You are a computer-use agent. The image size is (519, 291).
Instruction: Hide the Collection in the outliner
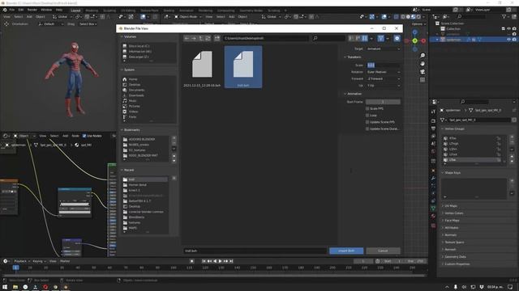[x=508, y=29]
